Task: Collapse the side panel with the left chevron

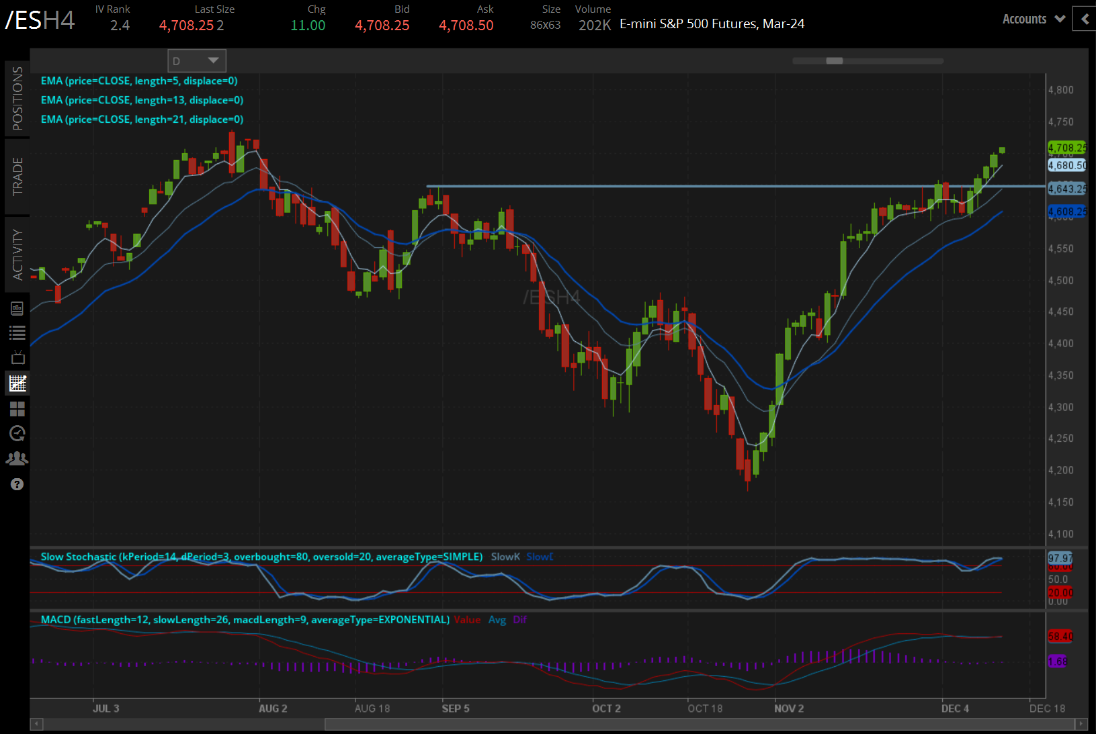Action: pyautogui.click(x=1085, y=19)
